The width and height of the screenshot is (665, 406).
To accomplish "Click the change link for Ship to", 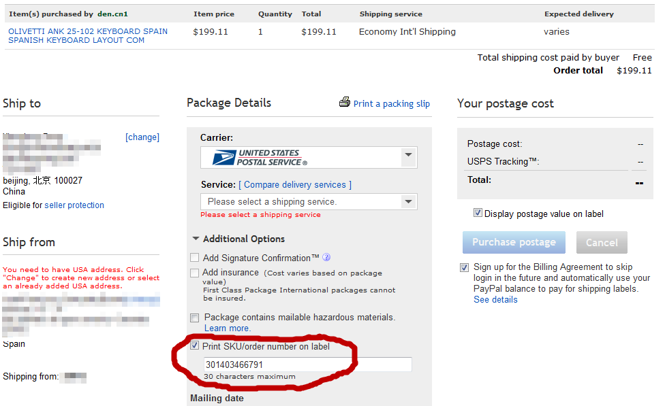I will pyautogui.click(x=142, y=137).
